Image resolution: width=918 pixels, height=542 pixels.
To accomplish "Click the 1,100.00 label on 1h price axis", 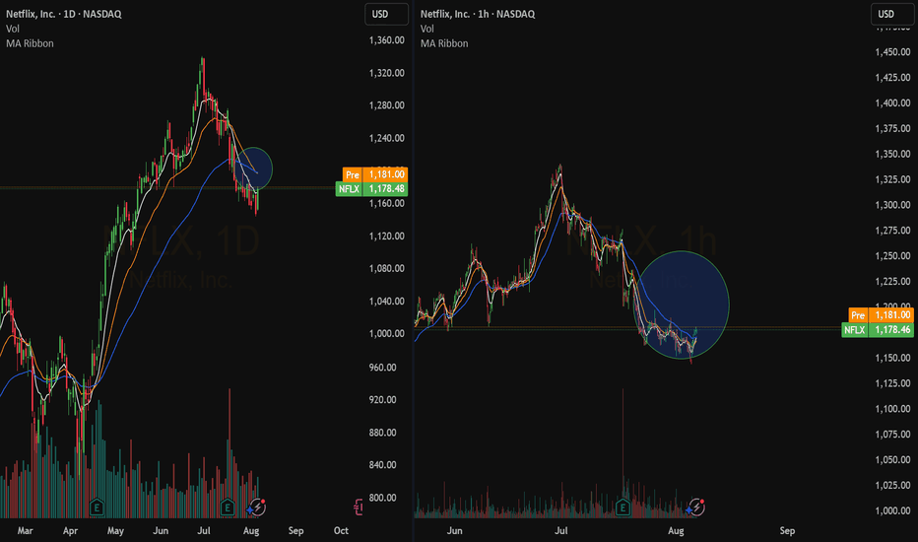I will tap(892, 409).
